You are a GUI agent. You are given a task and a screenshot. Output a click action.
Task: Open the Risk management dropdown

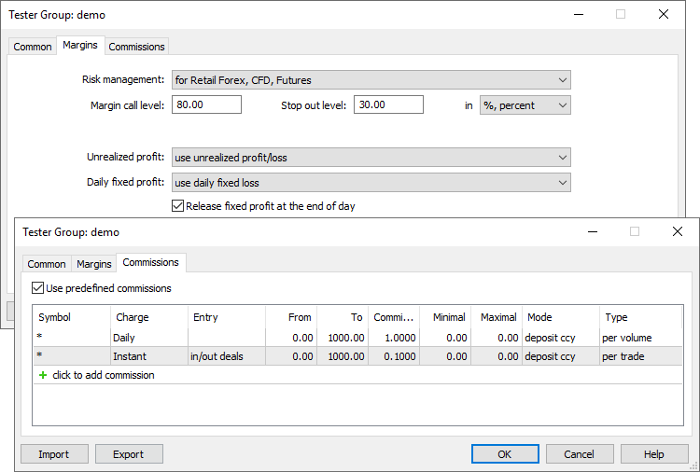(x=371, y=80)
